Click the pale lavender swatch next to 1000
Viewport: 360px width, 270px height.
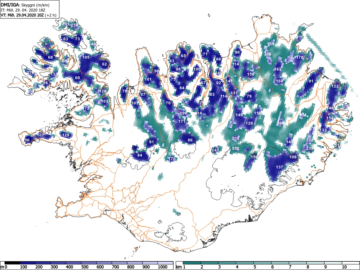(x=166, y=263)
